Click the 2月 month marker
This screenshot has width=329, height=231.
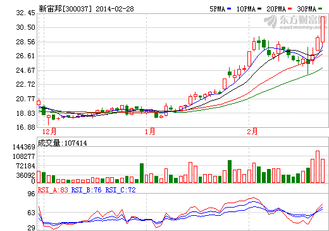252,132
